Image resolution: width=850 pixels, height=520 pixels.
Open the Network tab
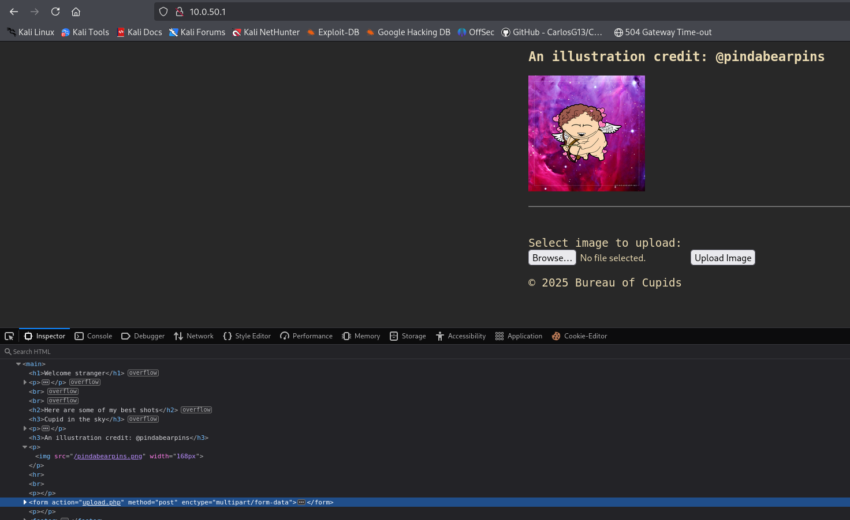tap(194, 336)
